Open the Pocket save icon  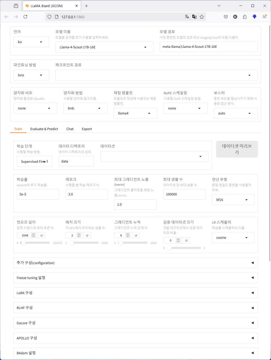226,17
